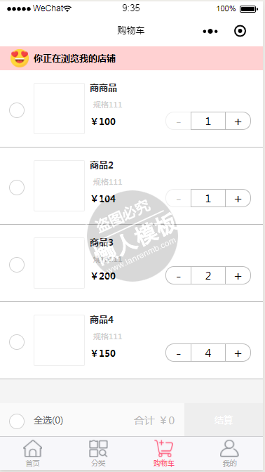265x472 pixels.
Task: Select the 商品4 item radio button
Action: point(17,342)
